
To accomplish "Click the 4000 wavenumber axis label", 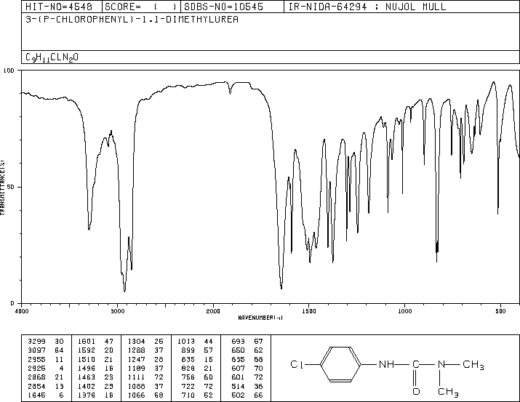I will coord(22,311).
